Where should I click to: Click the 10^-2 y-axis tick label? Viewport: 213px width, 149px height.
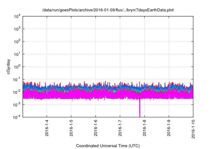click(17, 92)
